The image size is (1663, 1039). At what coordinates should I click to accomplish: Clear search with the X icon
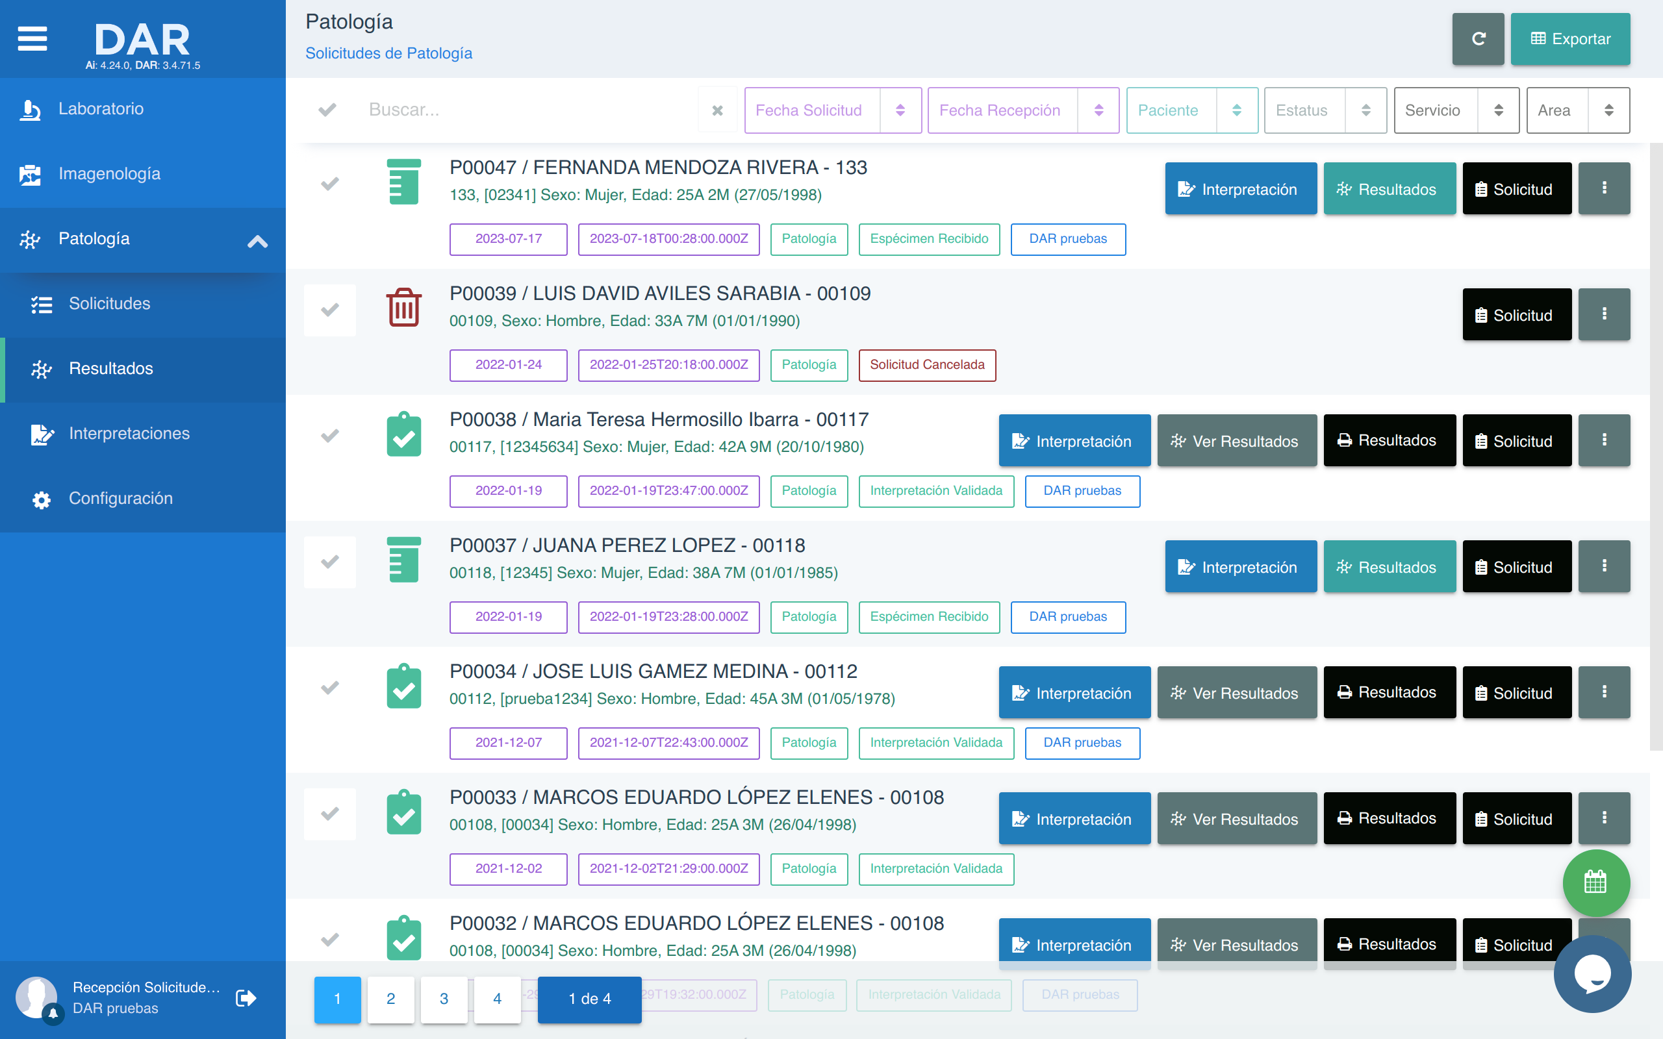717,110
